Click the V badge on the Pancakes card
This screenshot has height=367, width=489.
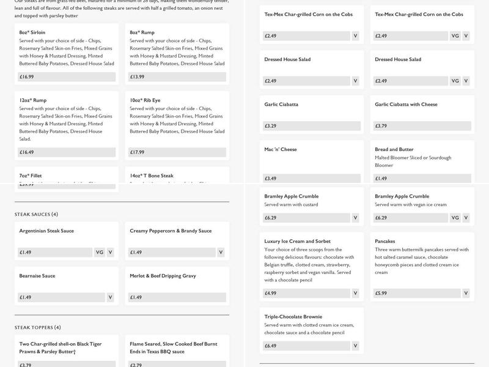pyautogui.click(x=466, y=293)
